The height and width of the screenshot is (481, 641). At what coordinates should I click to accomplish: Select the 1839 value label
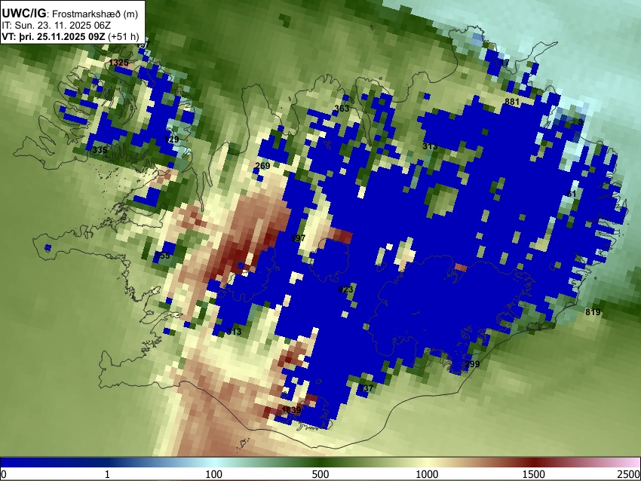click(291, 409)
